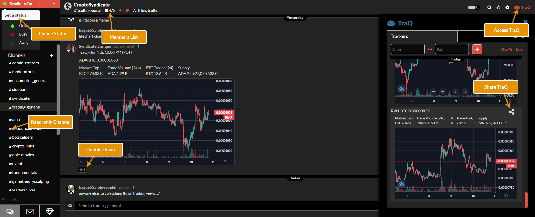Open mentions with the @ icon
The image size is (535, 217).
coord(498,7)
